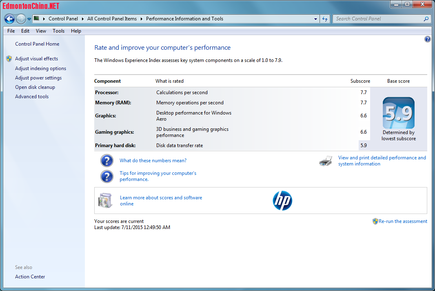Open the Tools menu

tap(58, 31)
